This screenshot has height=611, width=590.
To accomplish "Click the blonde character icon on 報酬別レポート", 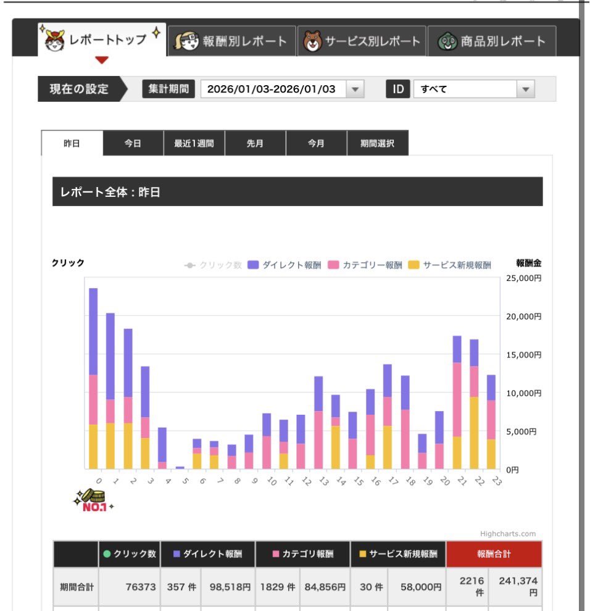I will click(185, 42).
